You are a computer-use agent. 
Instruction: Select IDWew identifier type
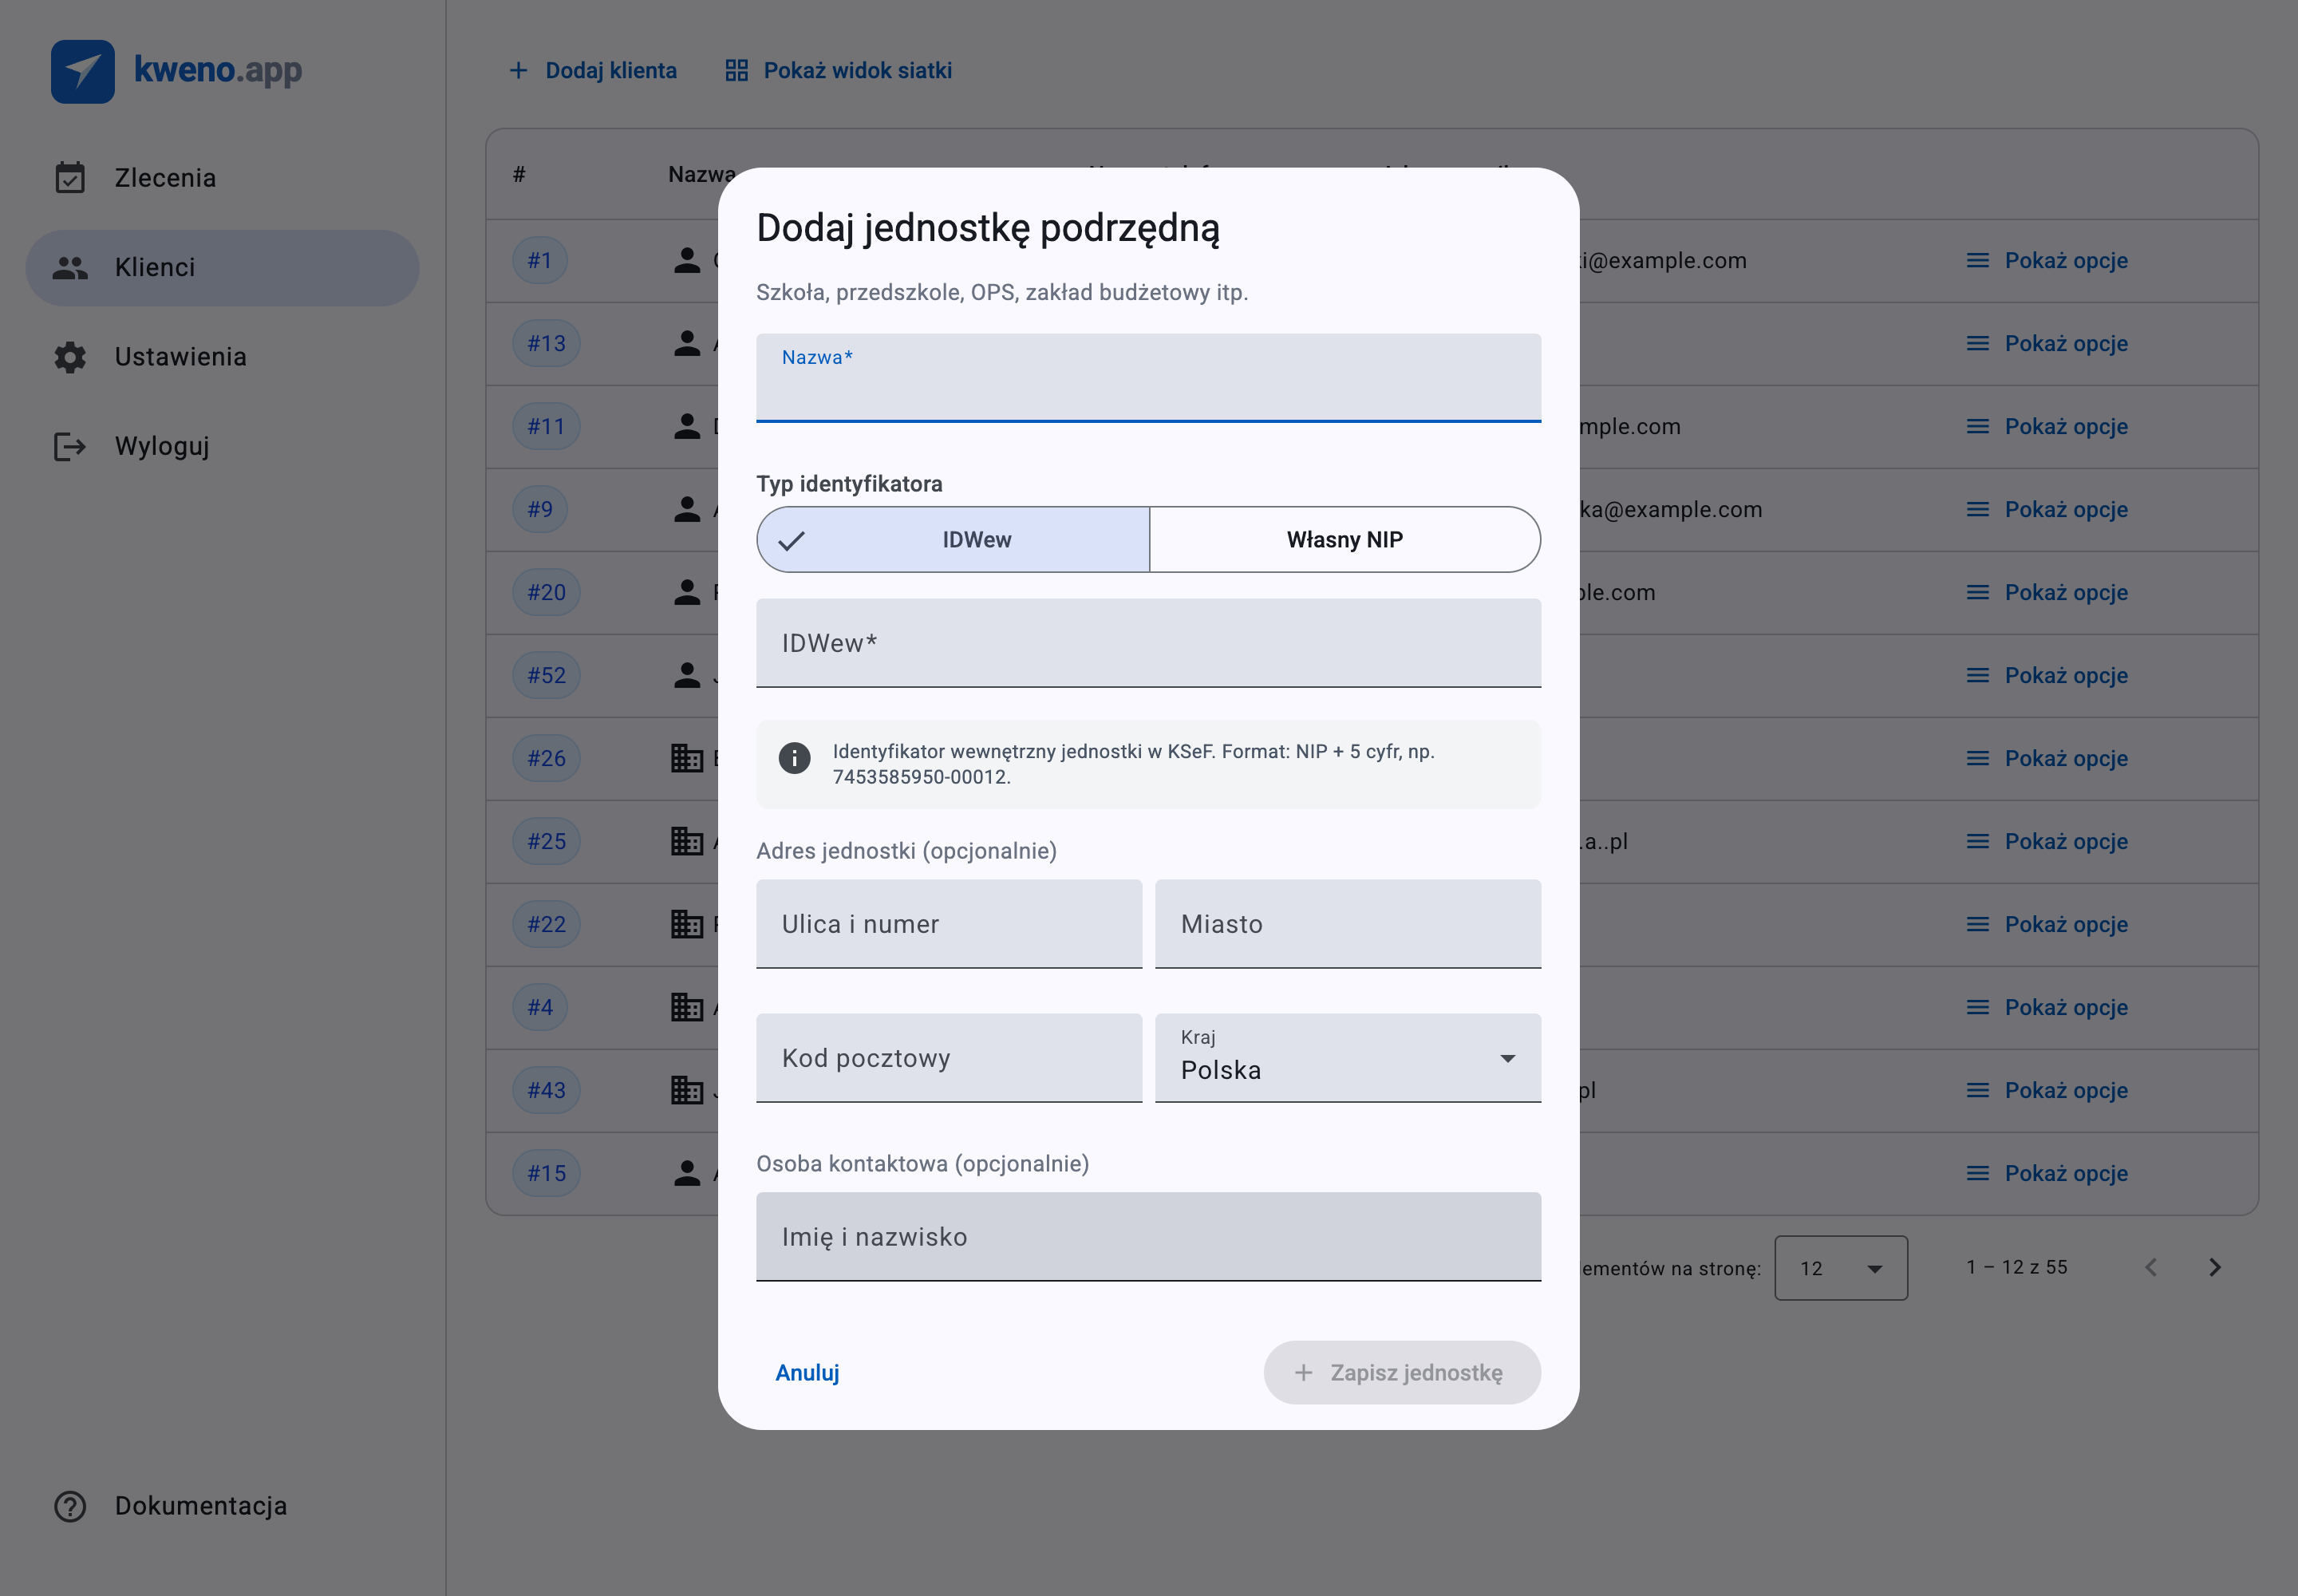click(953, 540)
